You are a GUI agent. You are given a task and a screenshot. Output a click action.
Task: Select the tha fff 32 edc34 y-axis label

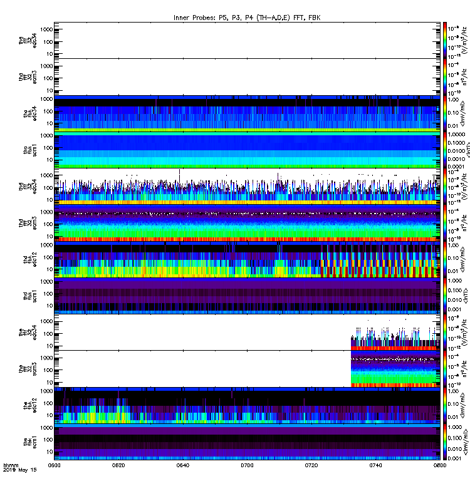pyautogui.click(x=28, y=40)
